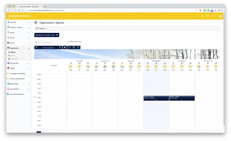Expand the Achats menu
Image resolution: width=231 pixels, height=141 pixels.
(18, 38)
